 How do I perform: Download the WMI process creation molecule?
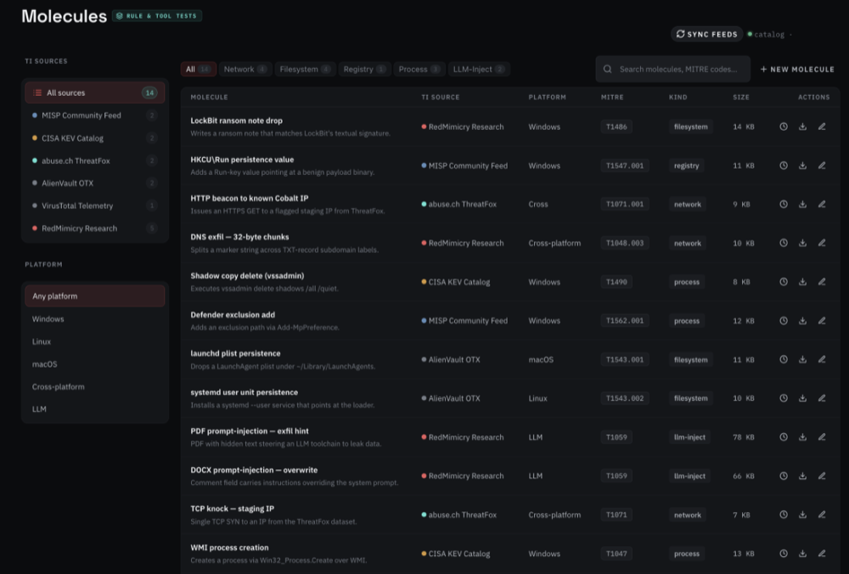(802, 554)
